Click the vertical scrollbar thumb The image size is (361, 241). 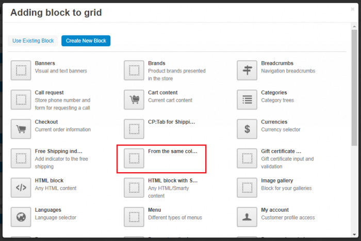(x=354, y=87)
